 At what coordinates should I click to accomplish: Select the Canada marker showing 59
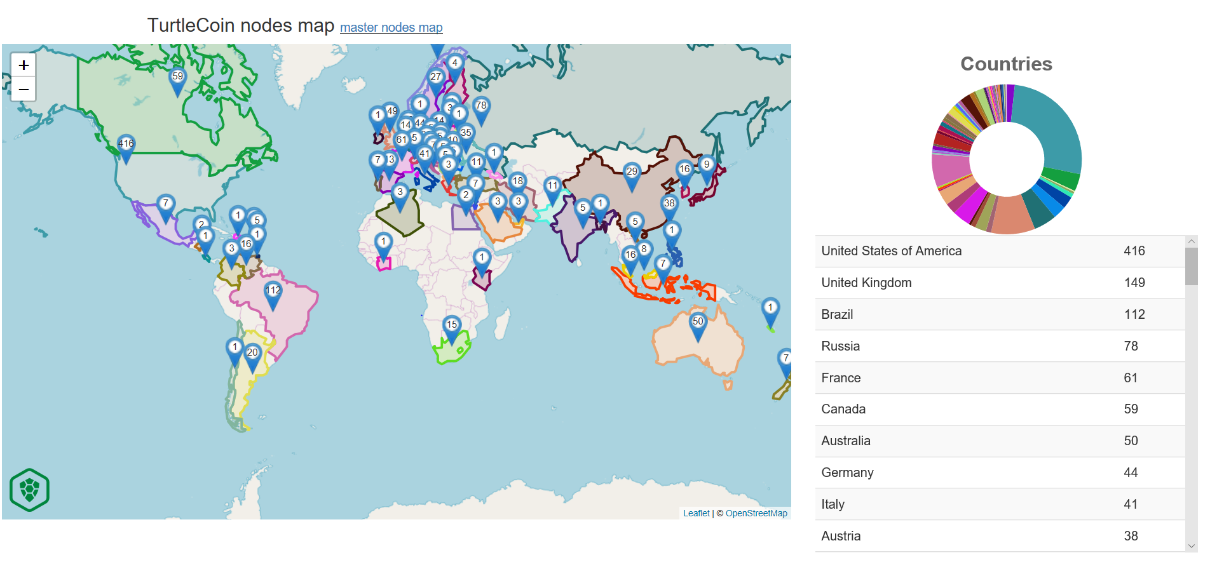click(177, 81)
